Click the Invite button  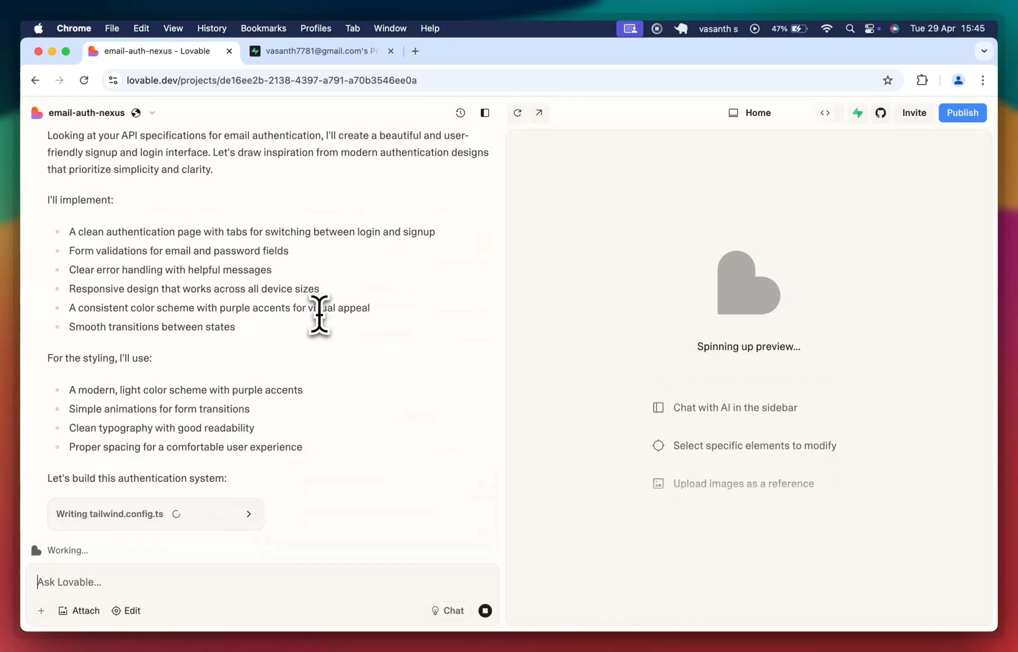(914, 113)
